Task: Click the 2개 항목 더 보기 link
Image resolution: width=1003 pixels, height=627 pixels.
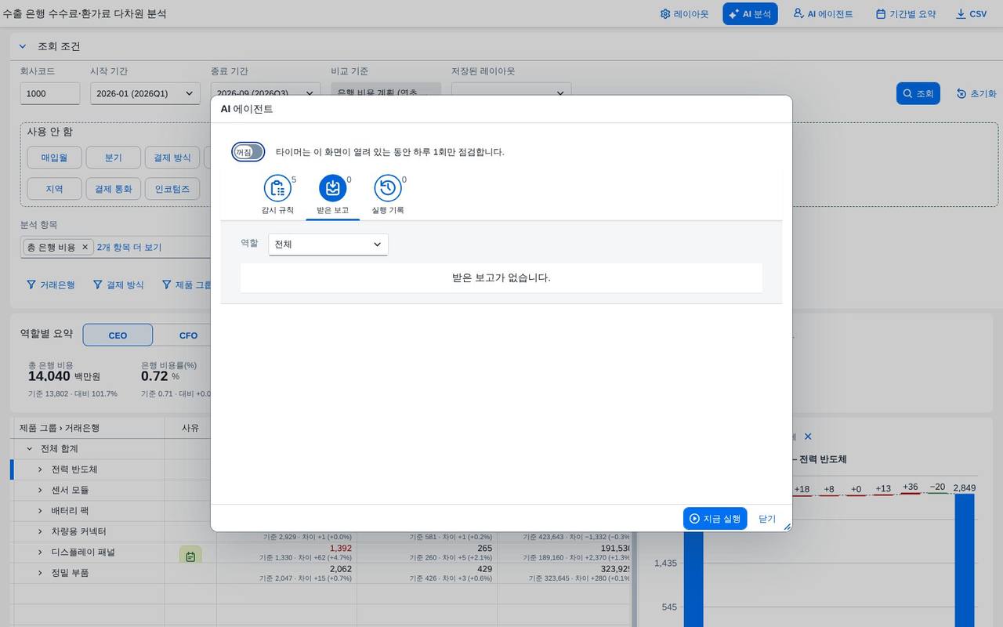Action: (x=129, y=247)
